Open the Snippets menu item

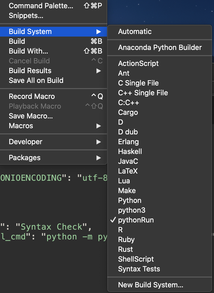point(26,16)
